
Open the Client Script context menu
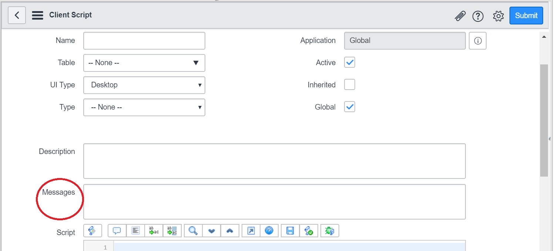(x=37, y=15)
